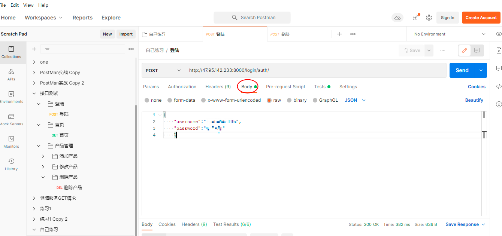Viewport: 502px width, 236px height.
Task: Switch to the Params tab
Action: pos(151,87)
